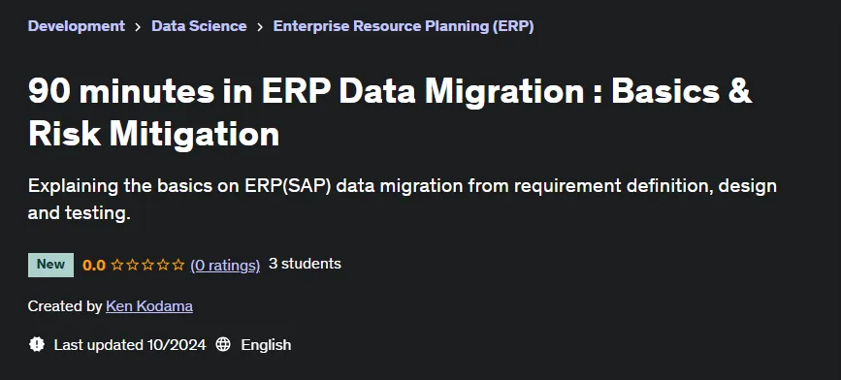Click the 3 students text
The height and width of the screenshot is (380, 841).
click(x=305, y=264)
